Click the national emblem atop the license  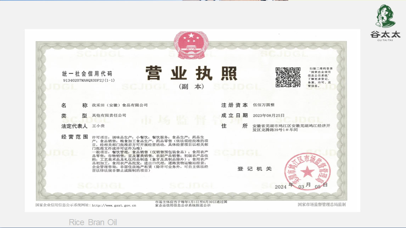(x=191, y=45)
